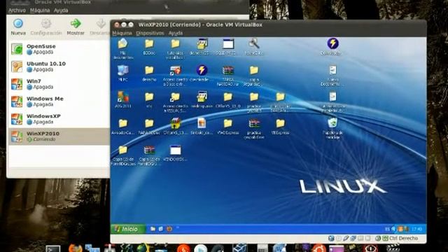Click the WINDOWSX window-shaped desktop icon
The image size is (448, 252).
click(x=175, y=150)
